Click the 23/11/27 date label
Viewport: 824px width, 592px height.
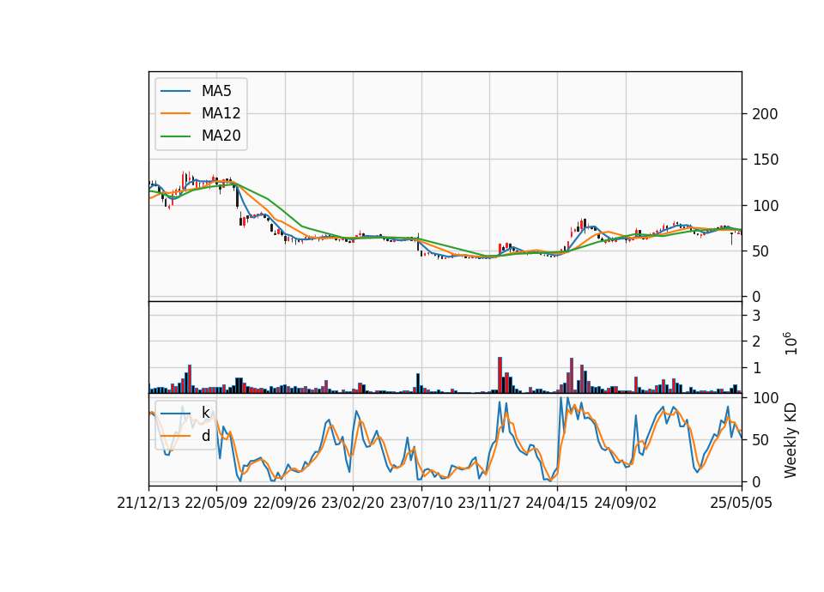click(x=488, y=503)
